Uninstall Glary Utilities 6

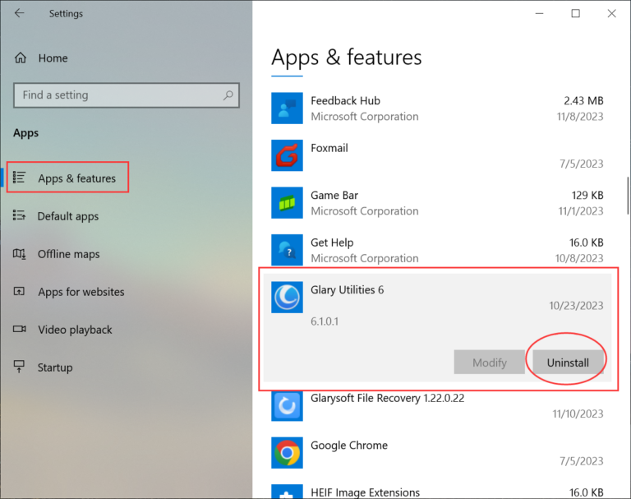click(x=568, y=363)
